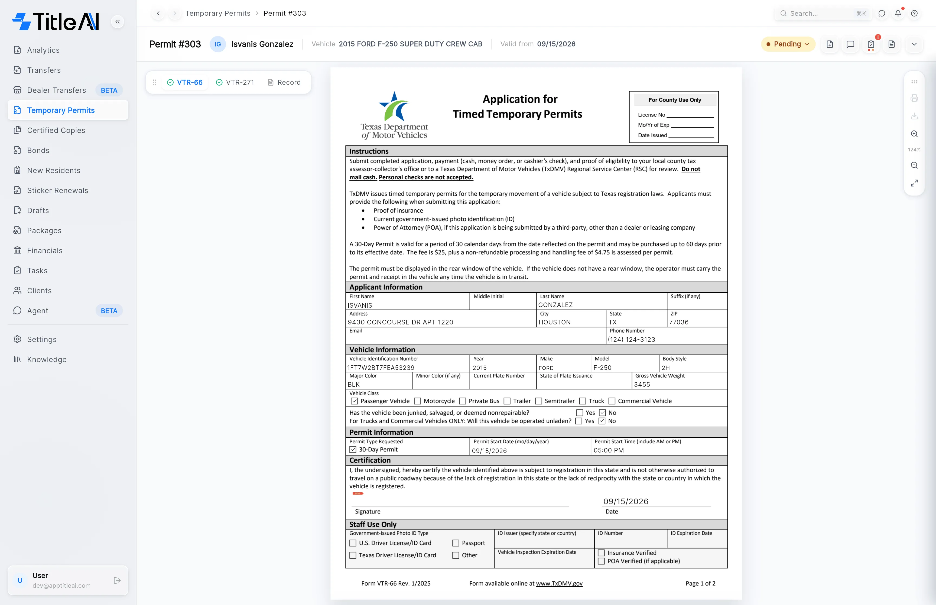Check the Motorcycle vehicle class box
936x605 pixels.
point(418,401)
